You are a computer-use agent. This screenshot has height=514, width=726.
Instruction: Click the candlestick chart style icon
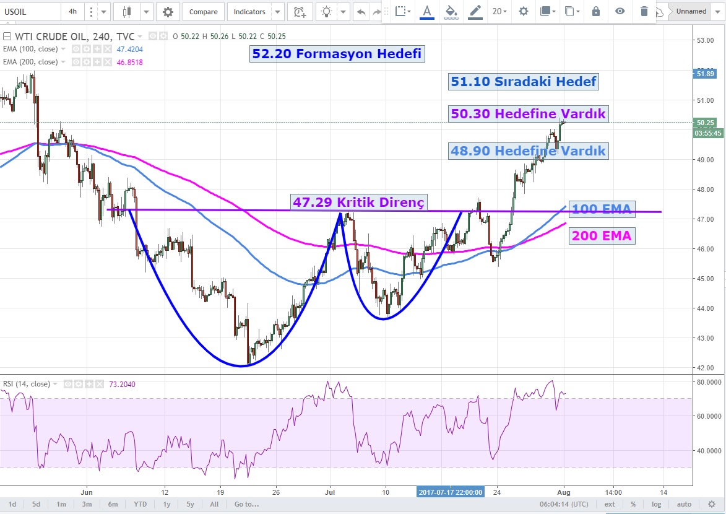(127, 12)
